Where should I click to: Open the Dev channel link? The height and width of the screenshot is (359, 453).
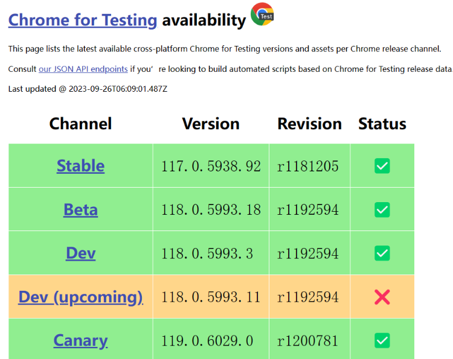[80, 253]
